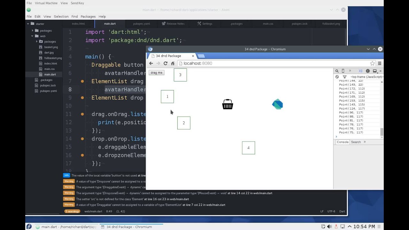Change the Dart grammar selector
Screen dimensions: 409x230
click(342, 211)
